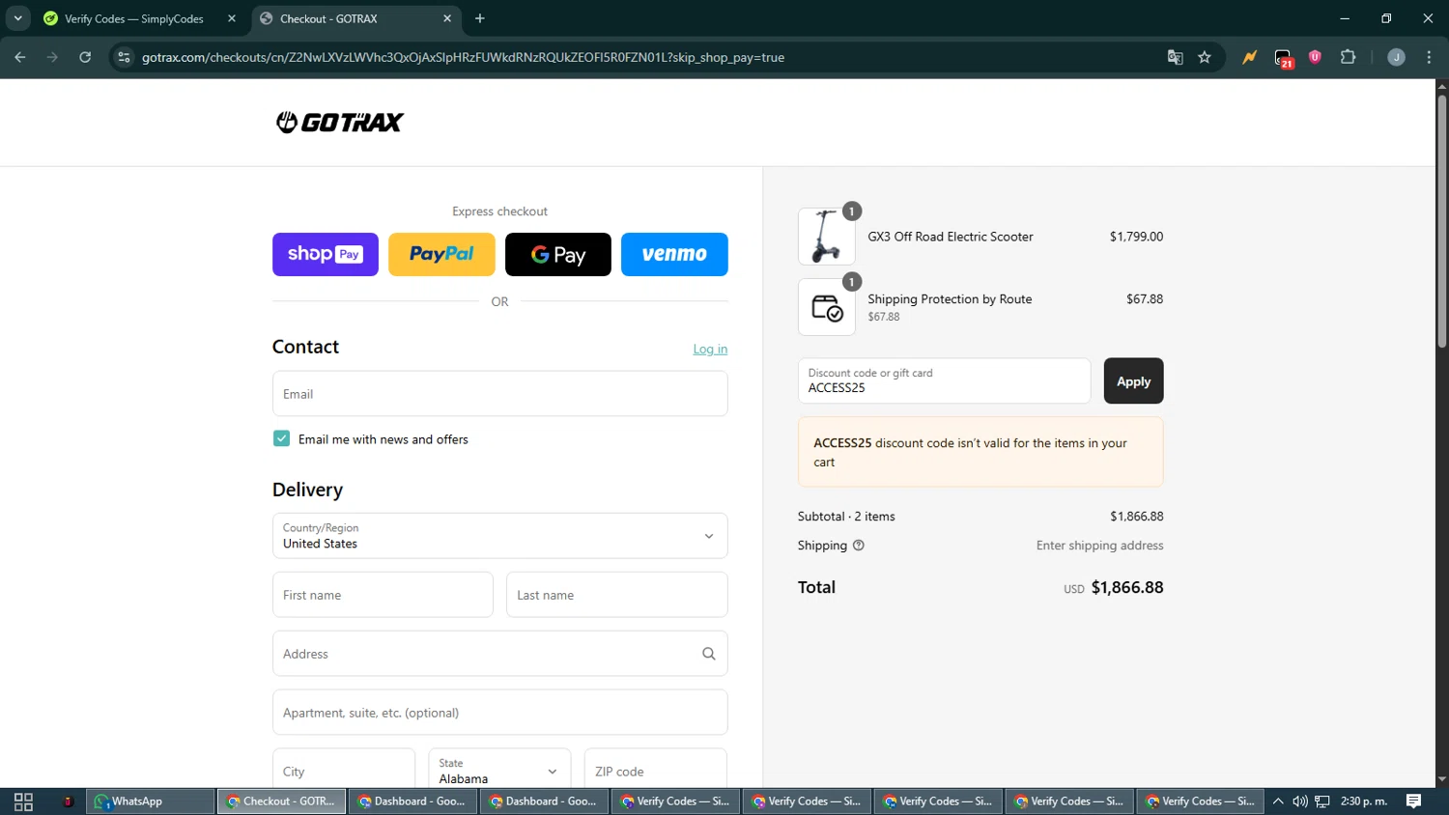
Task: Select Venmo express checkout
Action: (x=674, y=254)
